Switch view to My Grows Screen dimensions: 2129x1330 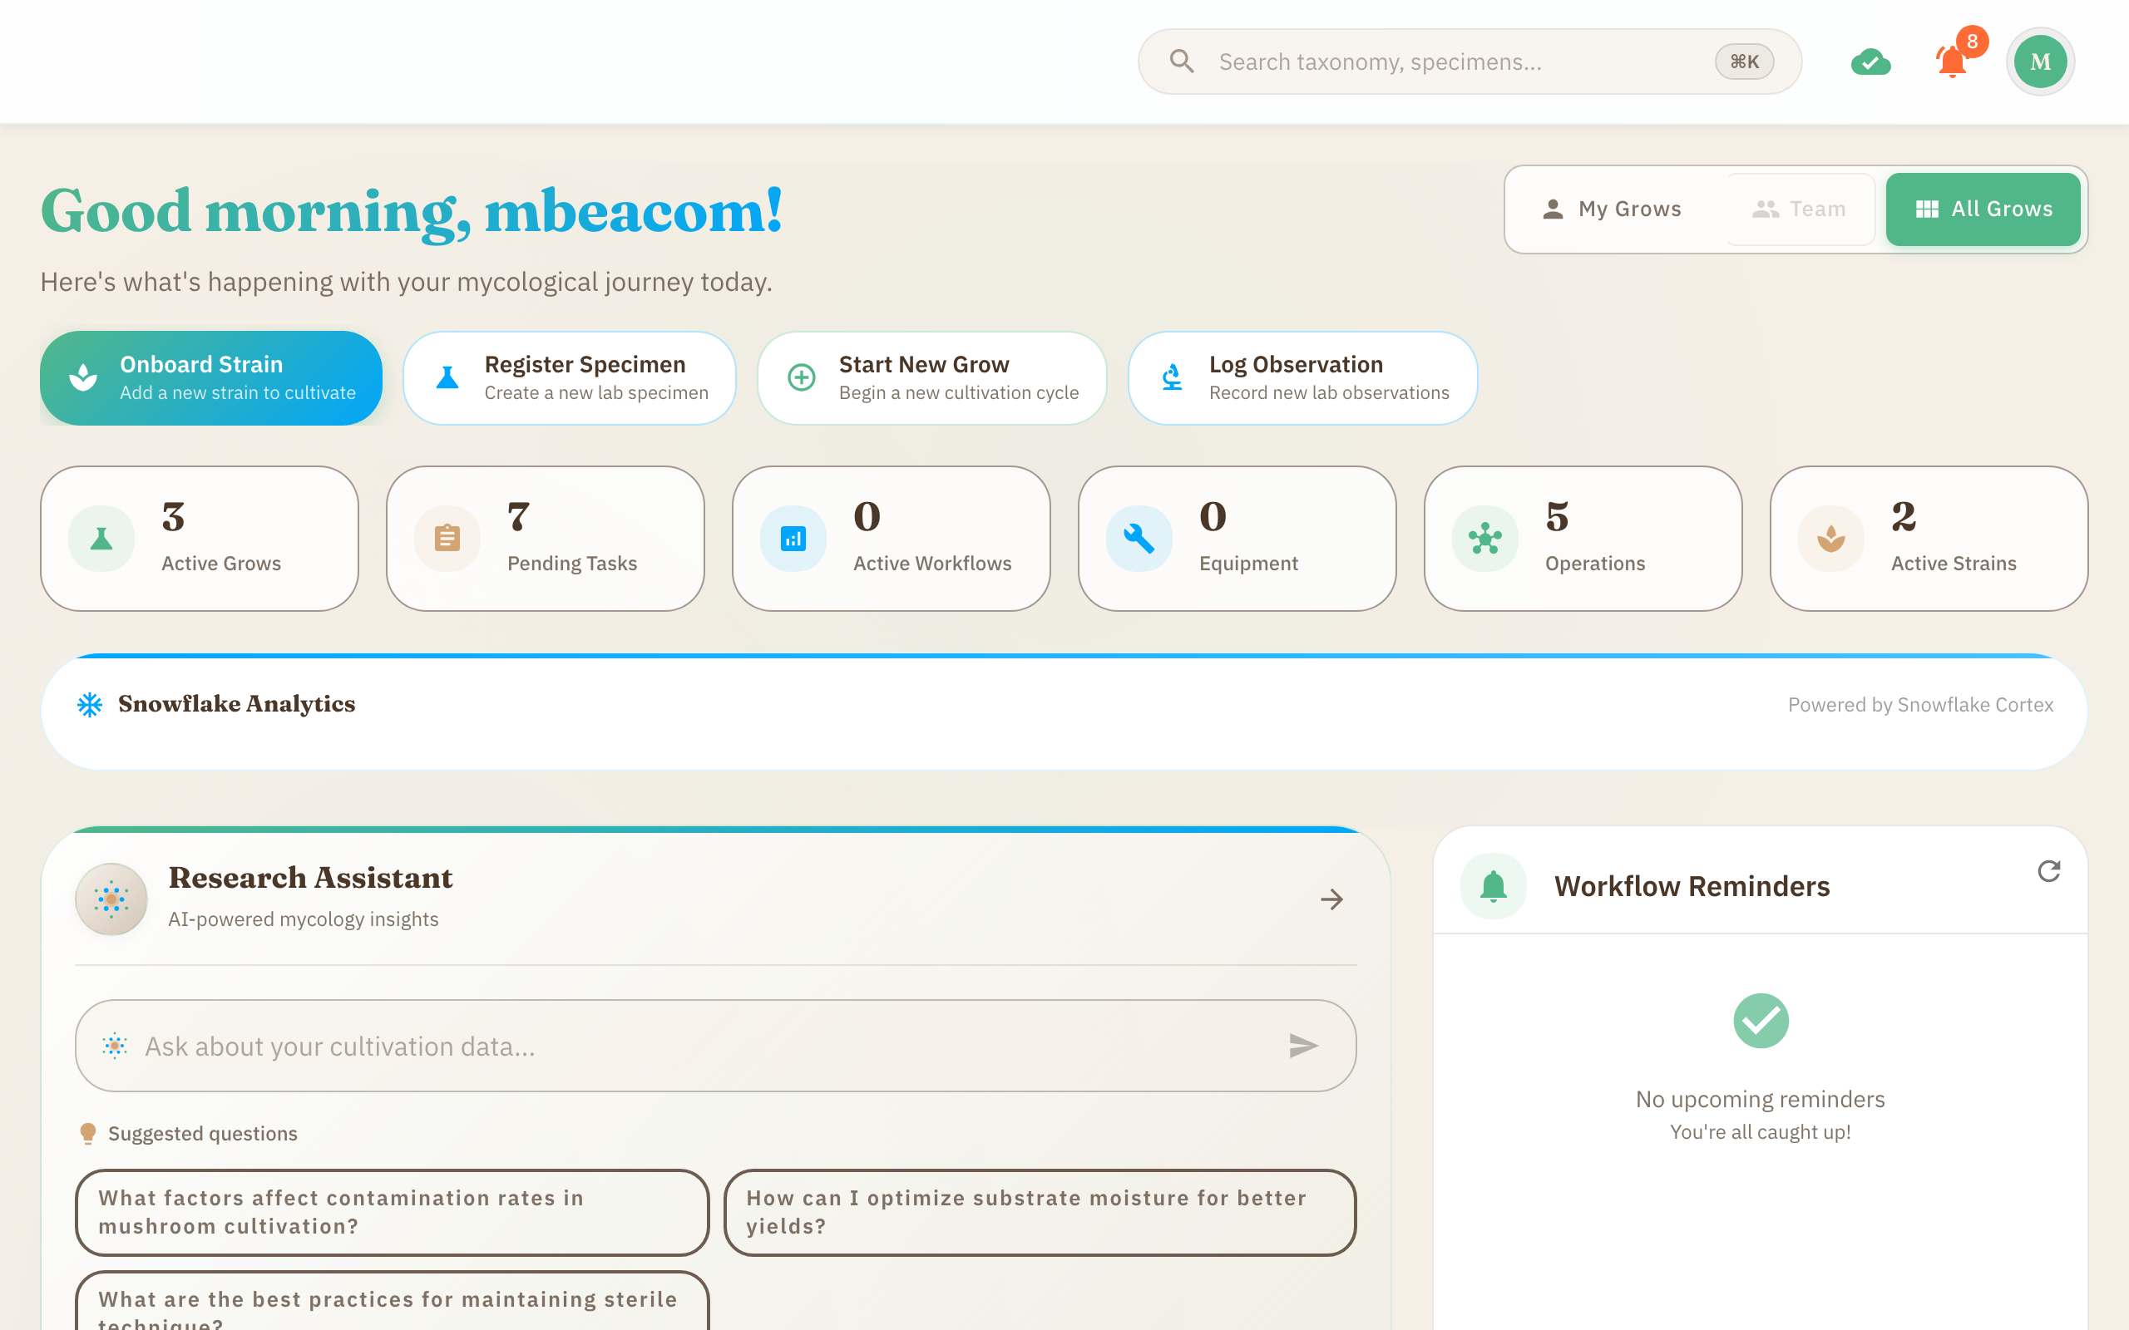pos(1613,209)
